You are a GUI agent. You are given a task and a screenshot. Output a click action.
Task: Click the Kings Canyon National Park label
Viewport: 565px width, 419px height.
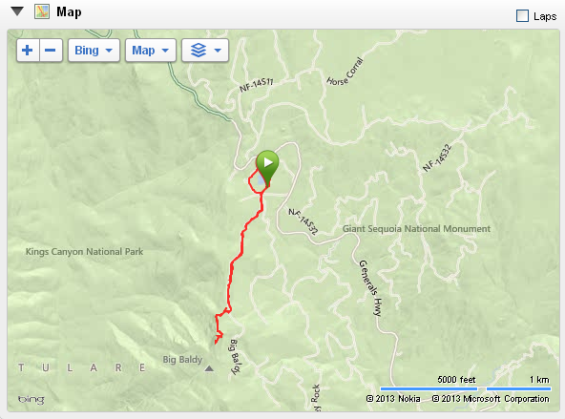(84, 251)
